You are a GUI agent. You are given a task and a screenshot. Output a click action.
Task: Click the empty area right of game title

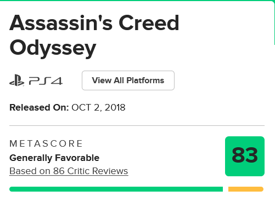click(x=225, y=36)
